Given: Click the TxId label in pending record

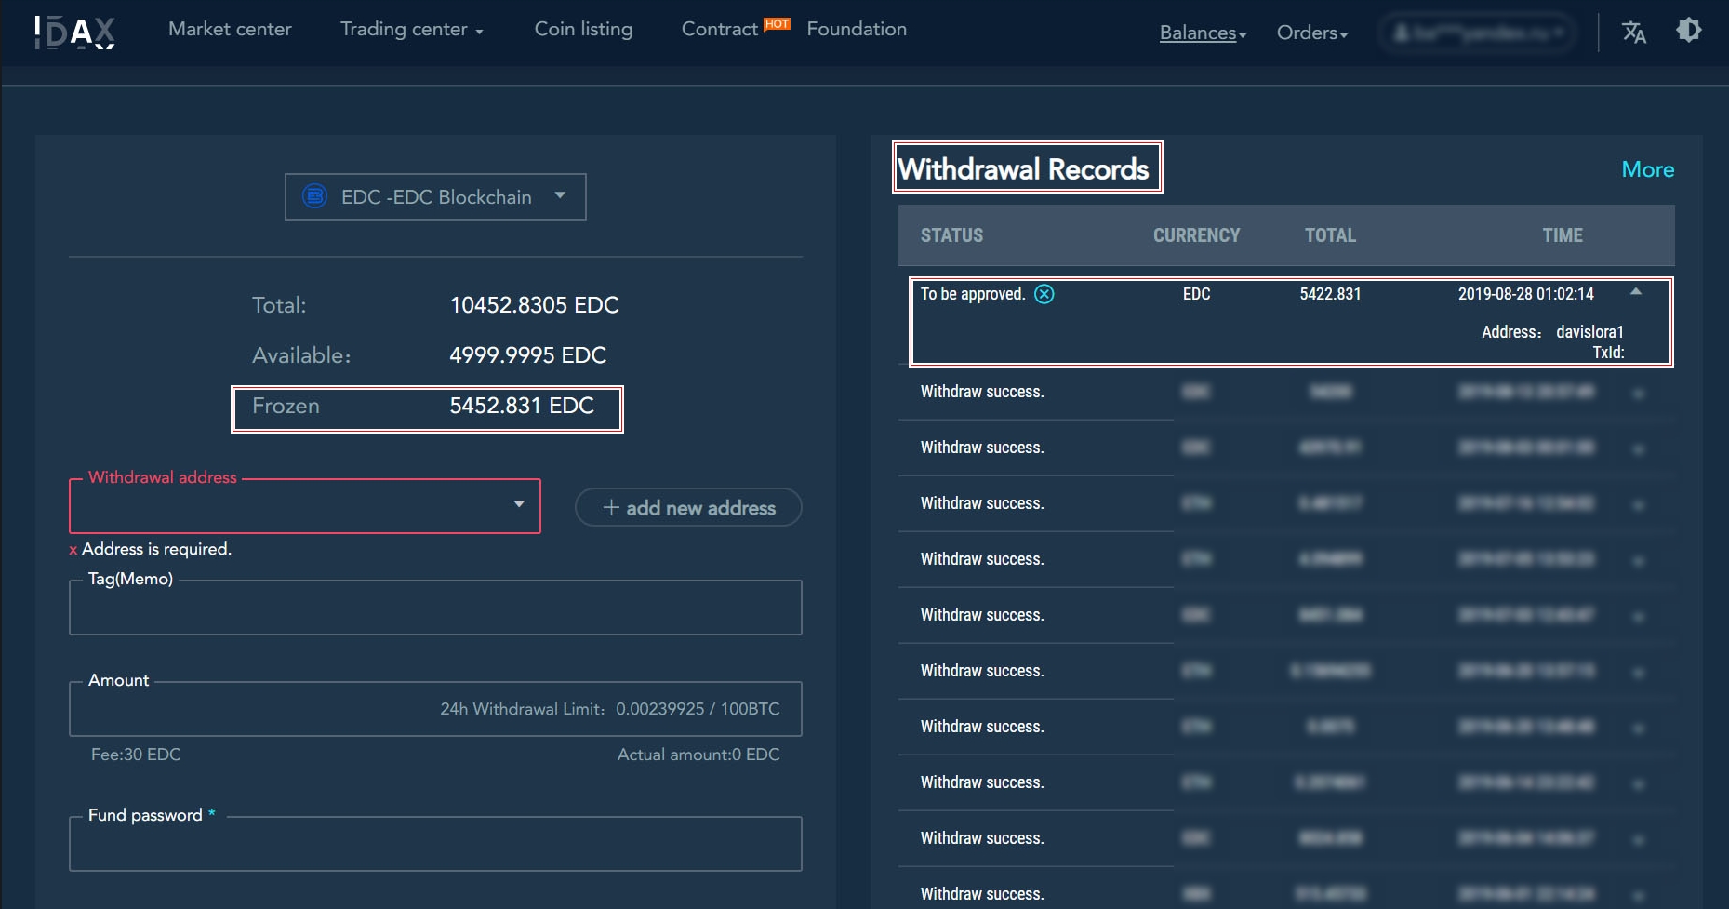Looking at the screenshot, I should (1608, 353).
